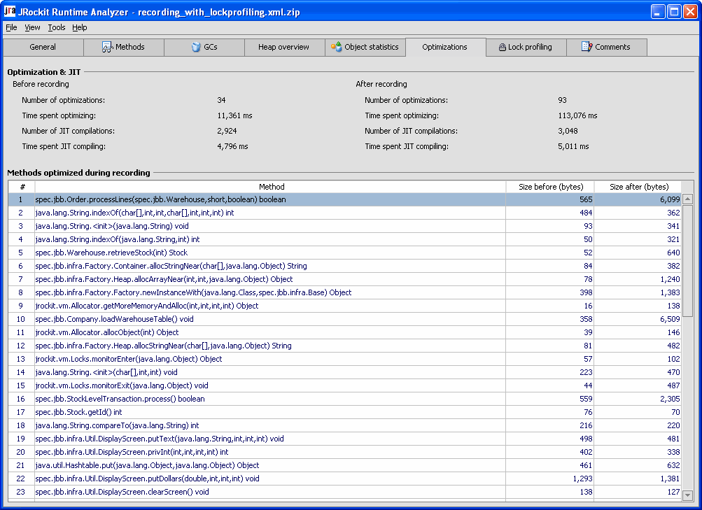Click the 3,048 JIT compilations value
The width and height of the screenshot is (702, 510).
click(568, 131)
